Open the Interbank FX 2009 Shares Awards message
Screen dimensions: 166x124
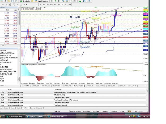[x=75, y=92]
